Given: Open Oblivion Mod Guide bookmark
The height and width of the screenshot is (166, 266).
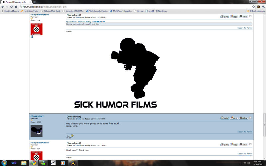Looking at the screenshot, I should [x=51, y=11].
